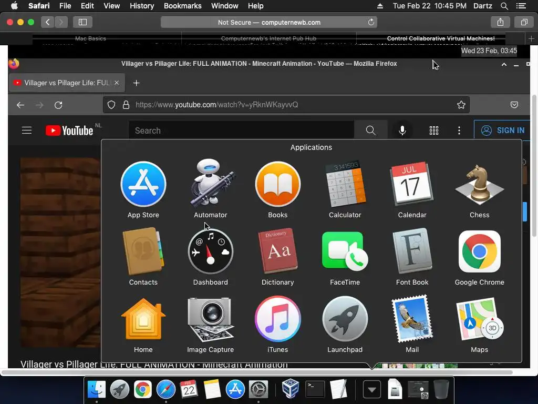The image size is (538, 404).
Task: Open Spotlight search in menu bar
Action: [x=504, y=6]
